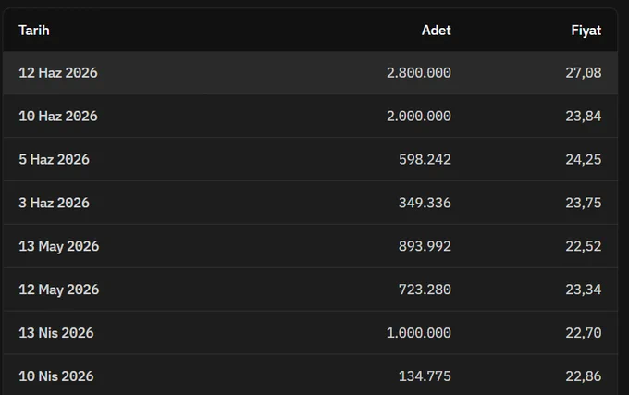
Task: Click the Adet column header
Action: (x=436, y=31)
